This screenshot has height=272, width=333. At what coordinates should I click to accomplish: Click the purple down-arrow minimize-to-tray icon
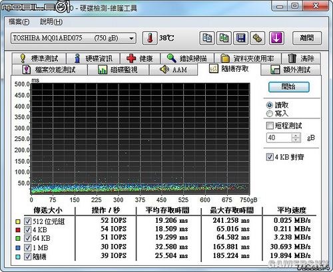[276, 38]
